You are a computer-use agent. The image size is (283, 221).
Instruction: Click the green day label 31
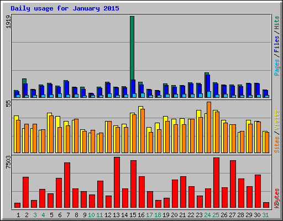265,215
